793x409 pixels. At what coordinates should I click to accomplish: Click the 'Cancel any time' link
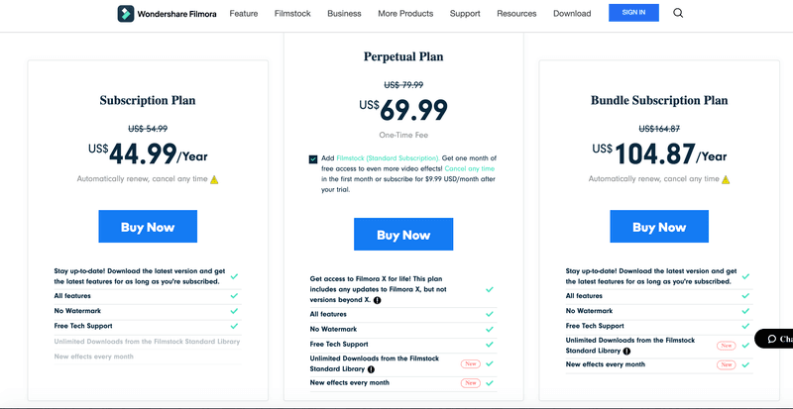pos(469,169)
